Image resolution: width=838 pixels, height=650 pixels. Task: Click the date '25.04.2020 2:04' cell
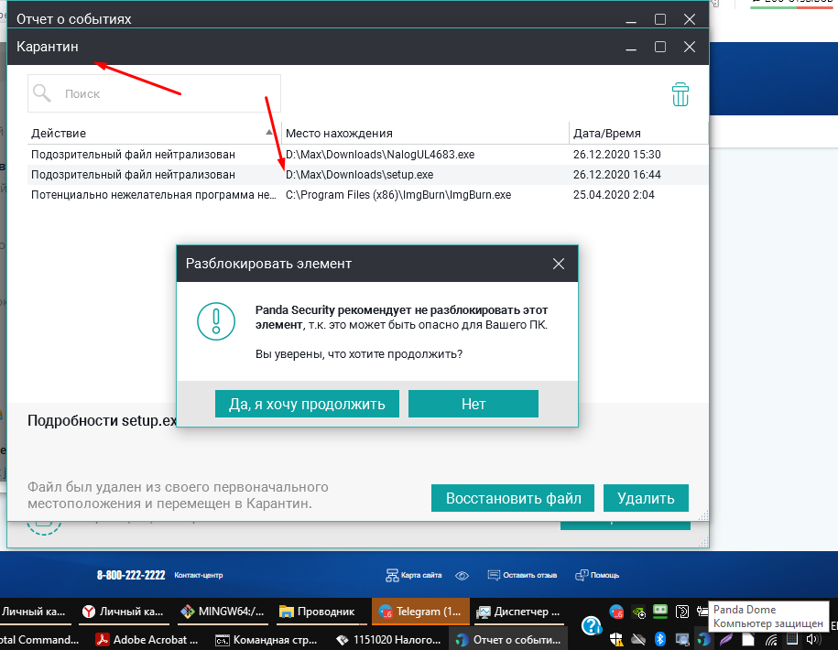click(x=614, y=195)
